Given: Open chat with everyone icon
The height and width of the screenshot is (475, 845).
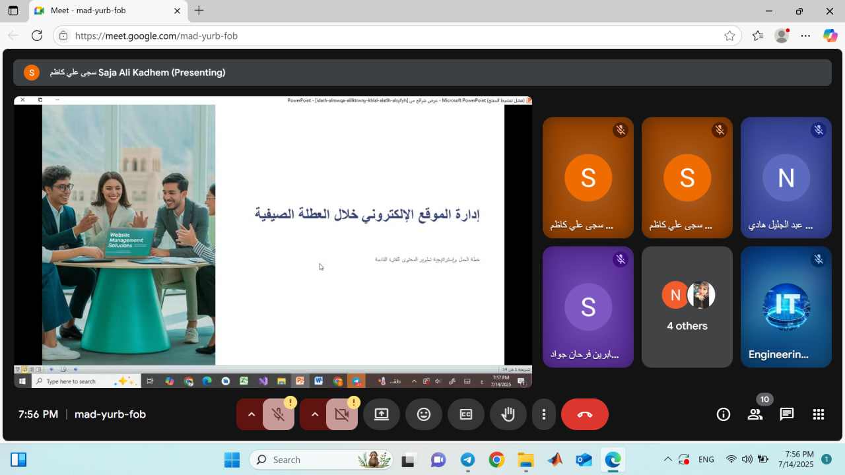Looking at the screenshot, I should coord(787,414).
